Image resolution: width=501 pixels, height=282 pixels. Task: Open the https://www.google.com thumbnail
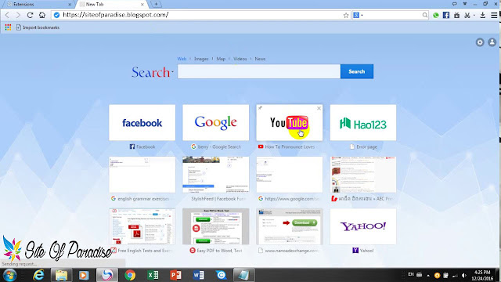[x=290, y=175]
